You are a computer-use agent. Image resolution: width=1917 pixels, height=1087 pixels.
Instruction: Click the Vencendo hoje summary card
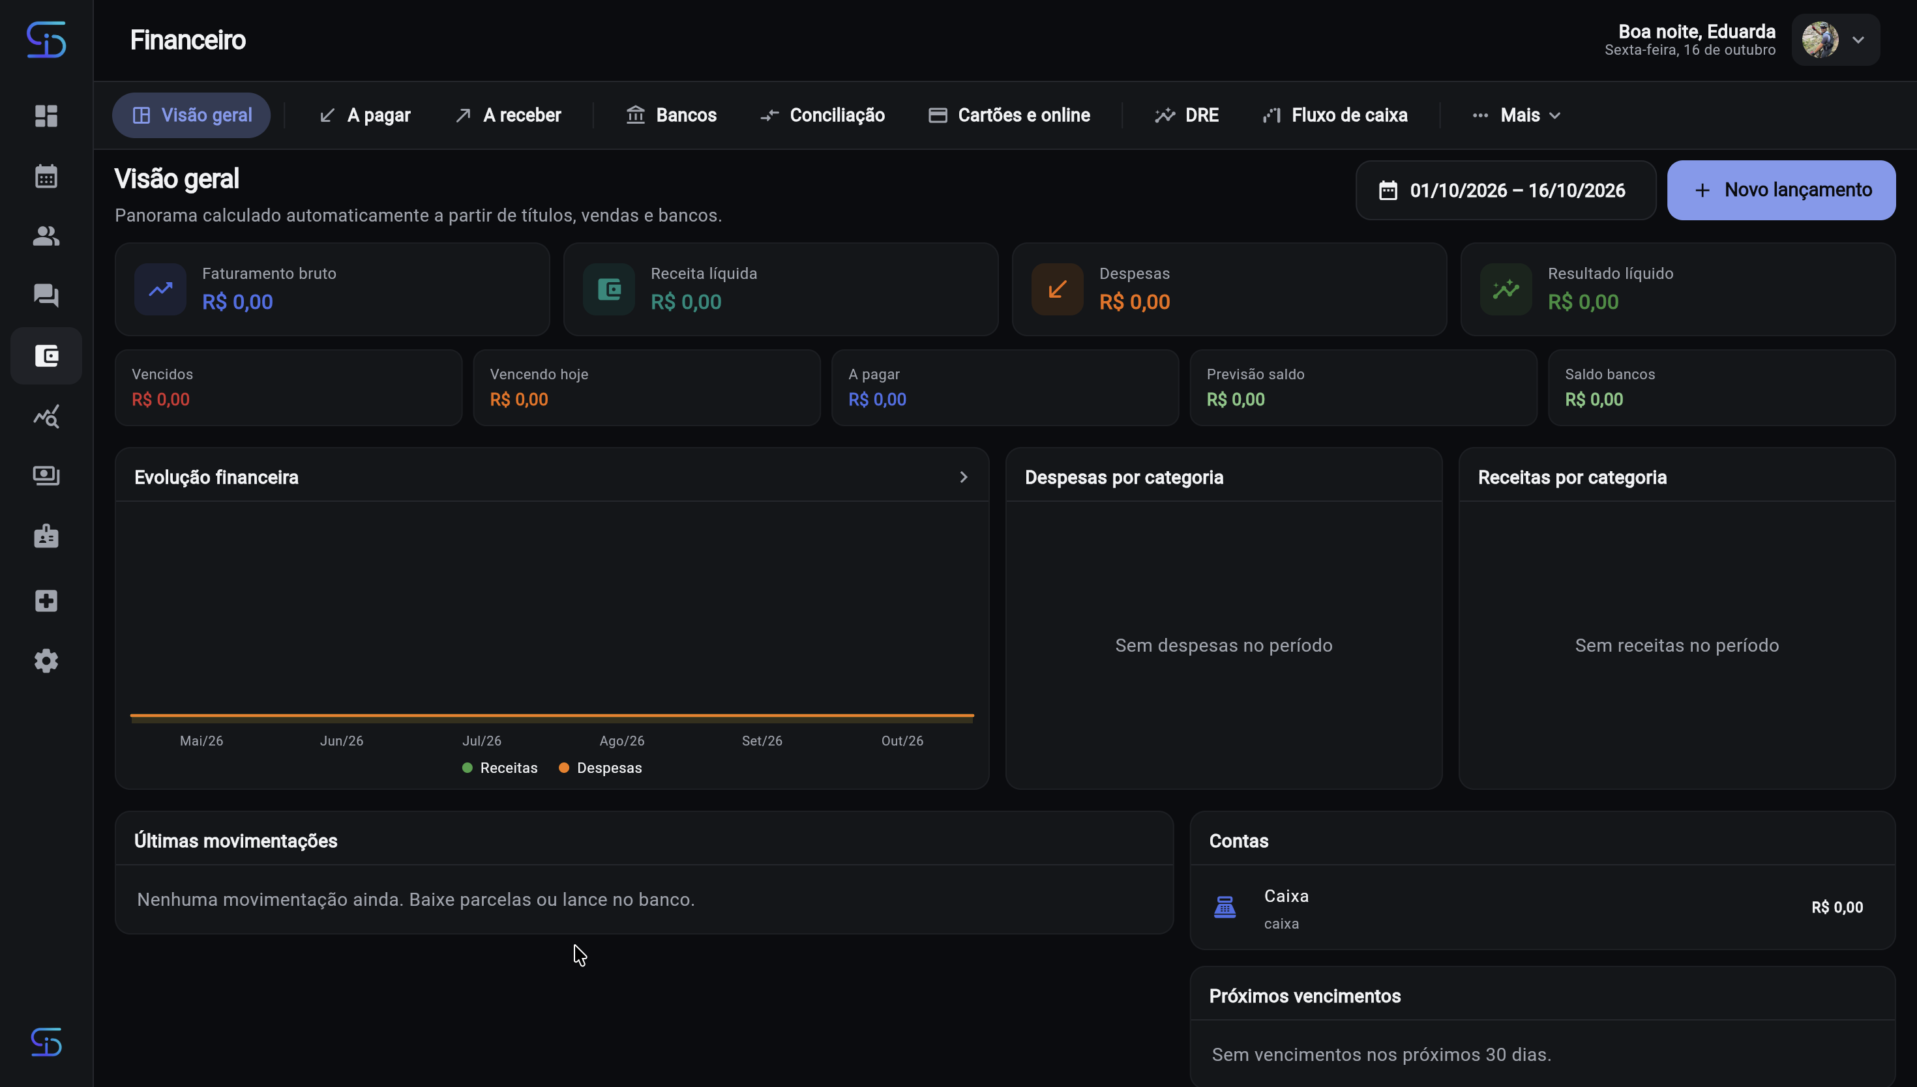coord(647,388)
